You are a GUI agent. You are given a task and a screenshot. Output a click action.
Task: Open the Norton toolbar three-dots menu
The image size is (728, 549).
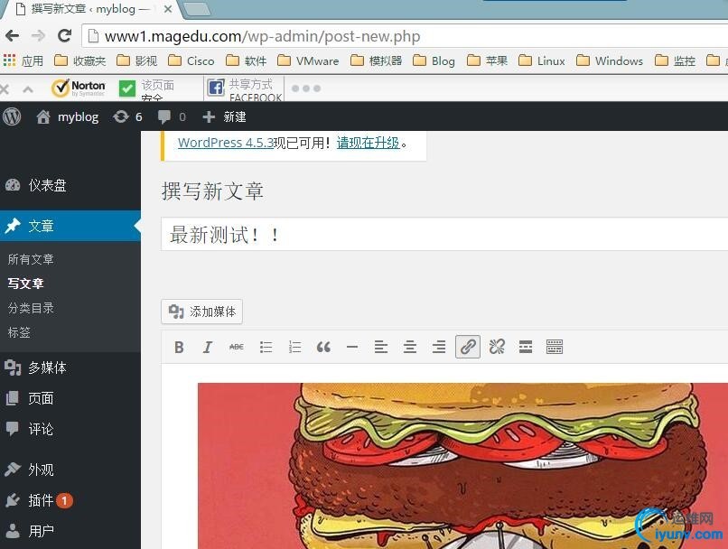306,88
